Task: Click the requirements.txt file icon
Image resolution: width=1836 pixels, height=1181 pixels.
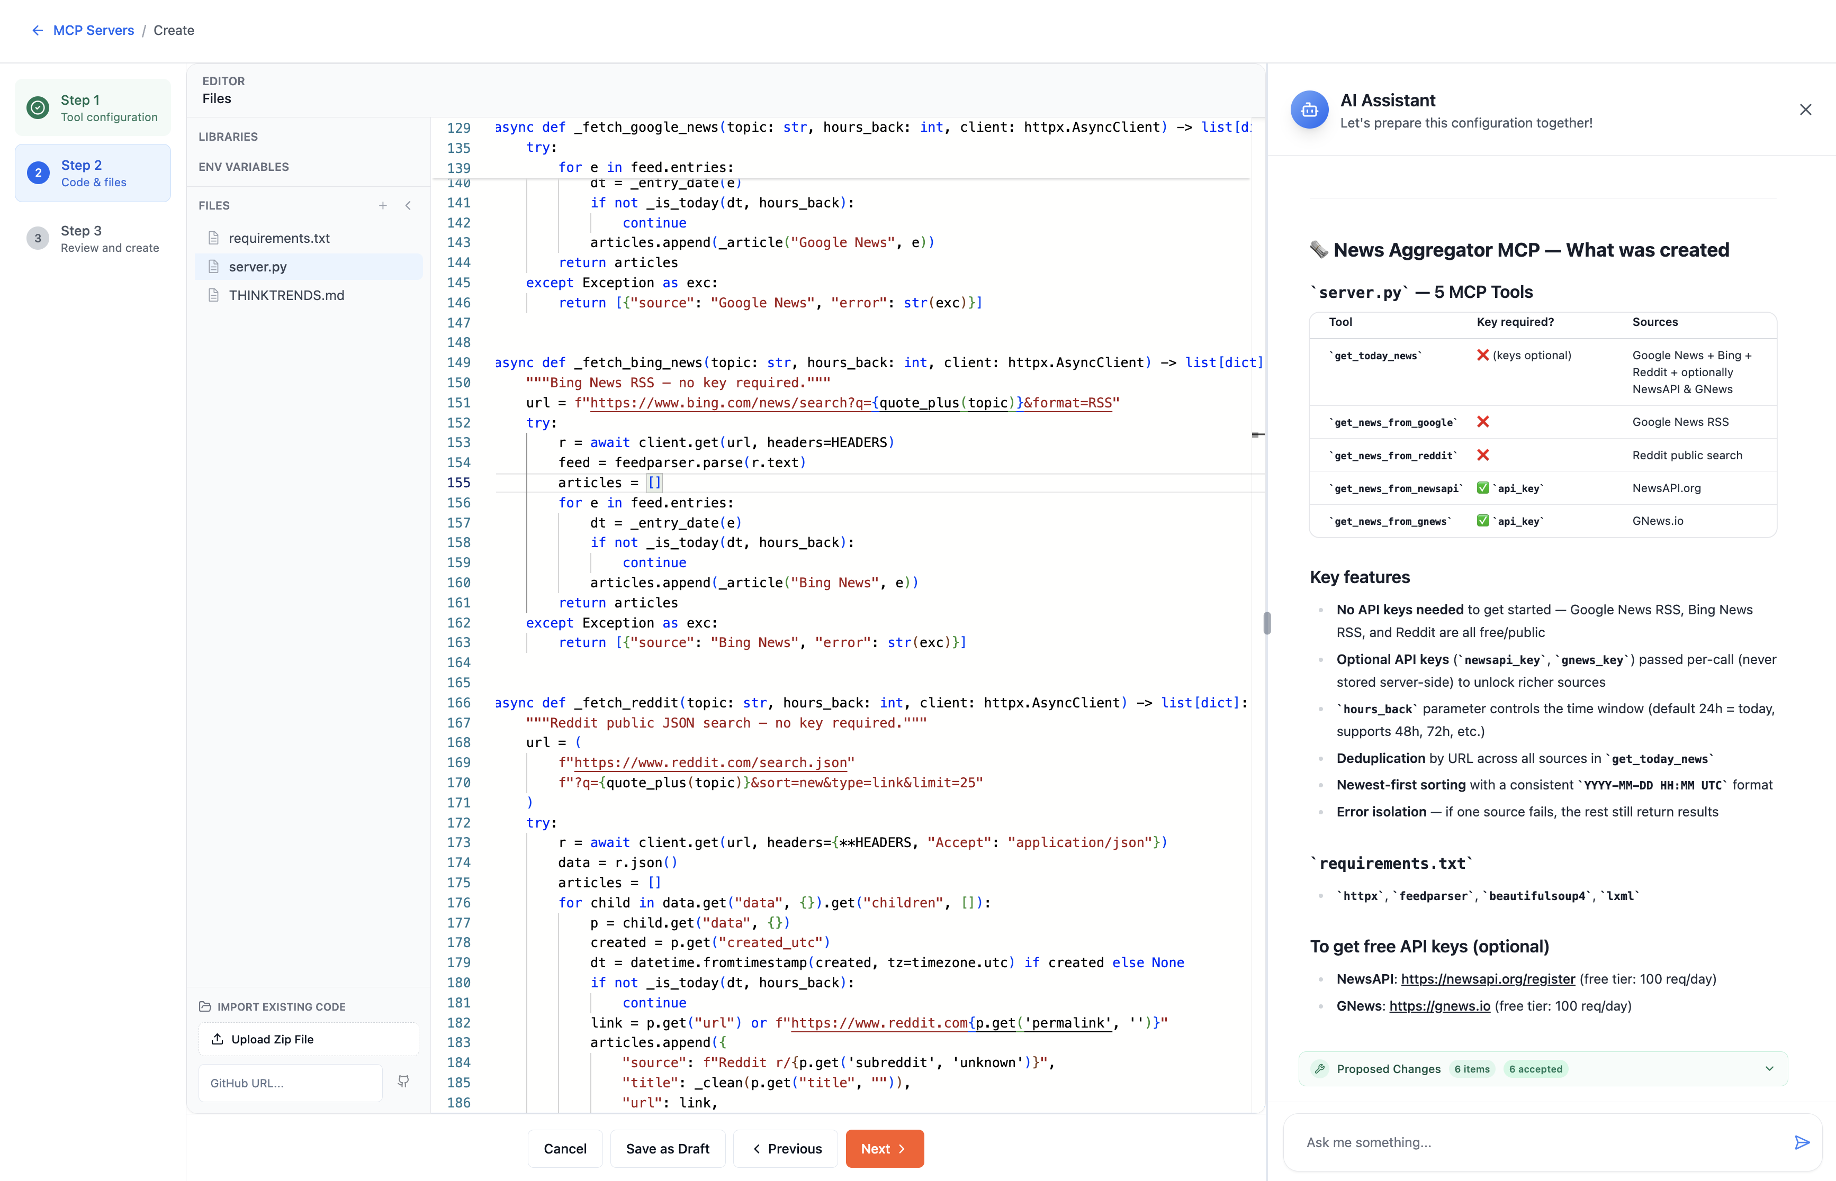Action: click(x=214, y=238)
